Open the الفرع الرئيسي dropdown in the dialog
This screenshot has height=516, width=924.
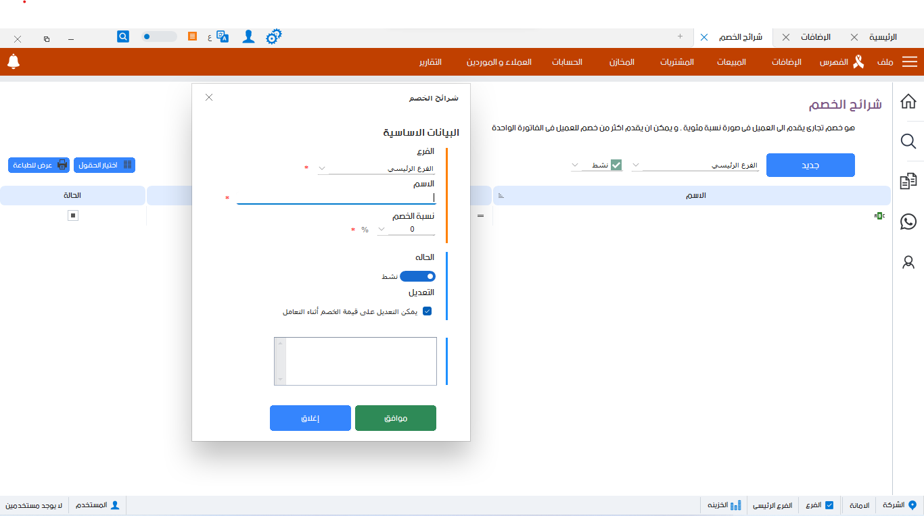point(322,167)
